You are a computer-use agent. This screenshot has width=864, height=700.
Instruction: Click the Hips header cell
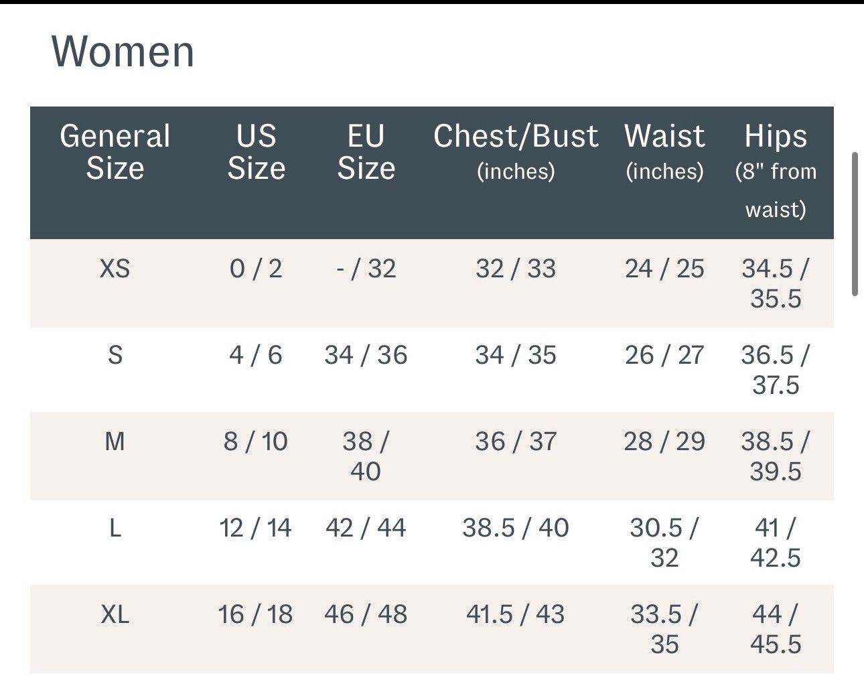[776, 171]
